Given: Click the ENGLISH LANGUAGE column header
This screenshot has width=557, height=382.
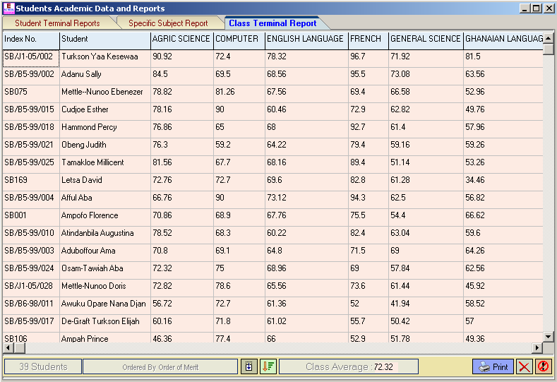Looking at the screenshot, I should 306,40.
